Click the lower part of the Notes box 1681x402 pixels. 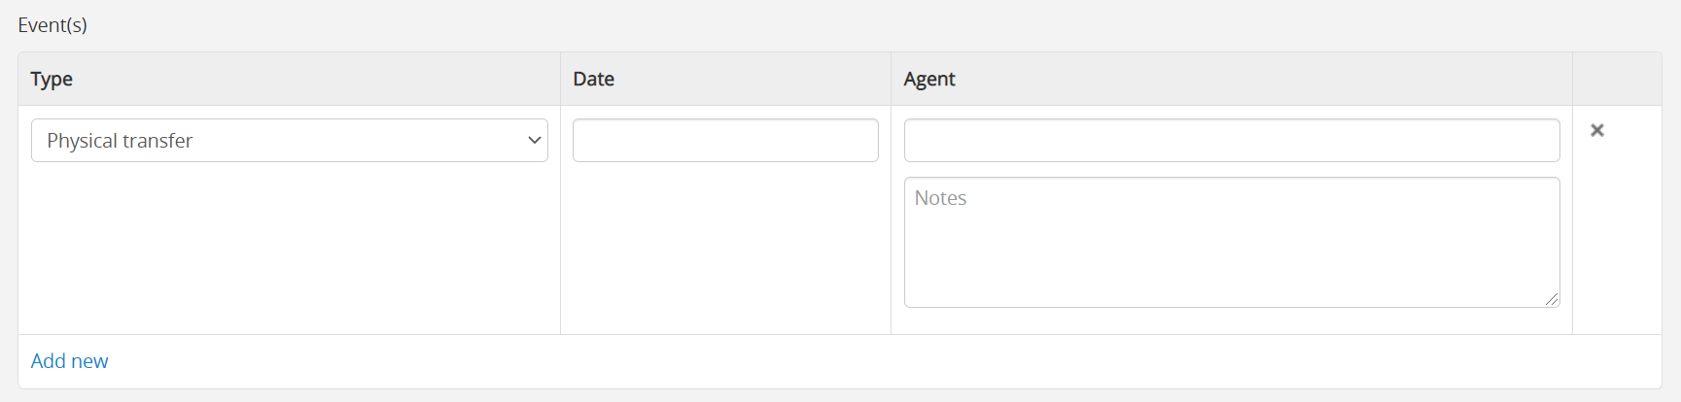(x=1231, y=286)
